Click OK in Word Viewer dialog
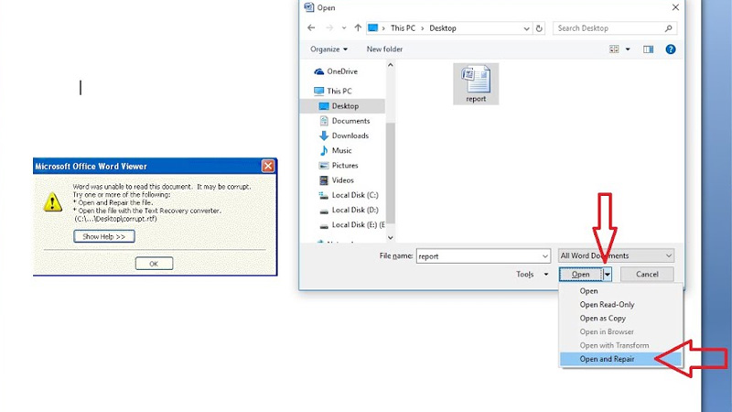This screenshot has height=412, width=732. [154, 264]
